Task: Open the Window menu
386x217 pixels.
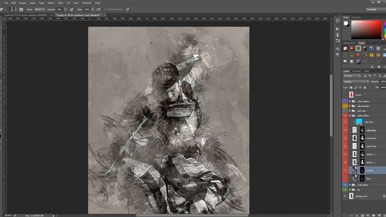Action: (87, 3)
